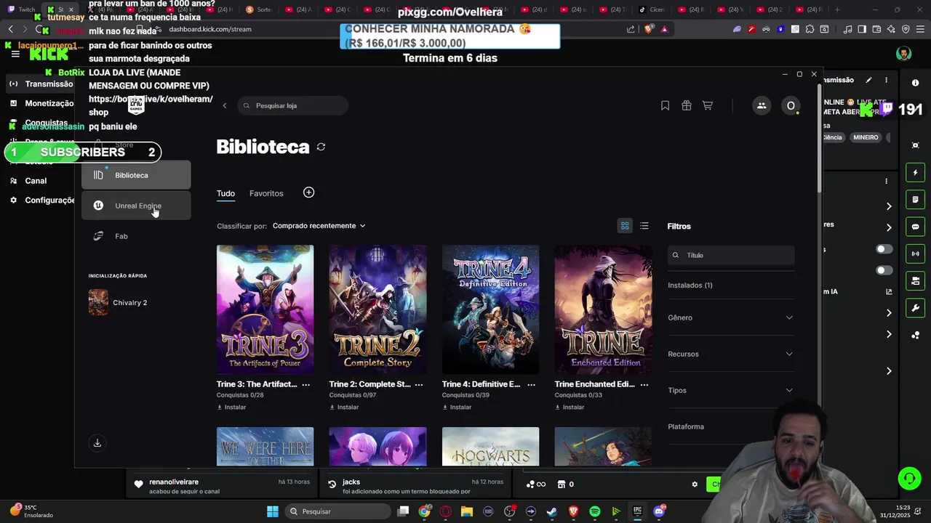
Task: Open Kick chat settings gear icon
Action: click(695, 485)
